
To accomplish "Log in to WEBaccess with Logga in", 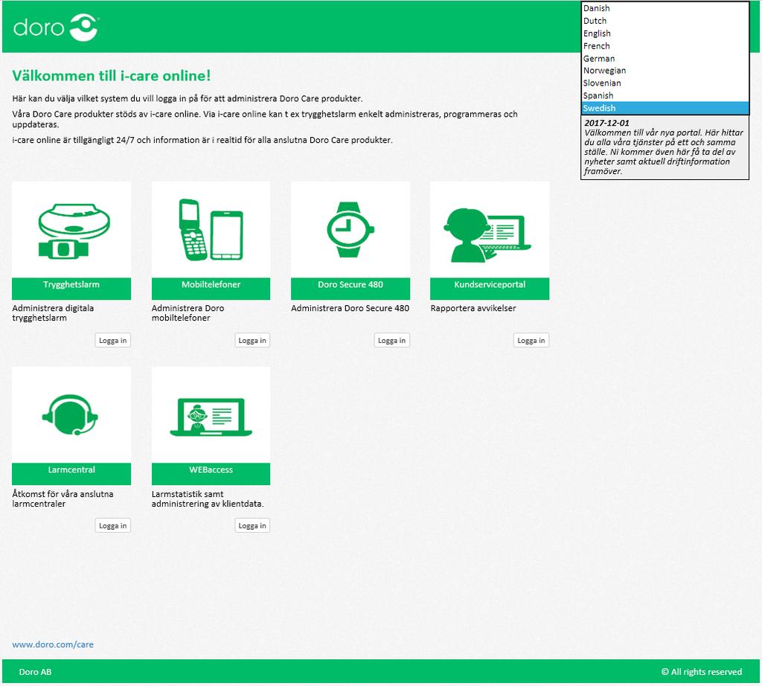I will [x=252, y=526].
